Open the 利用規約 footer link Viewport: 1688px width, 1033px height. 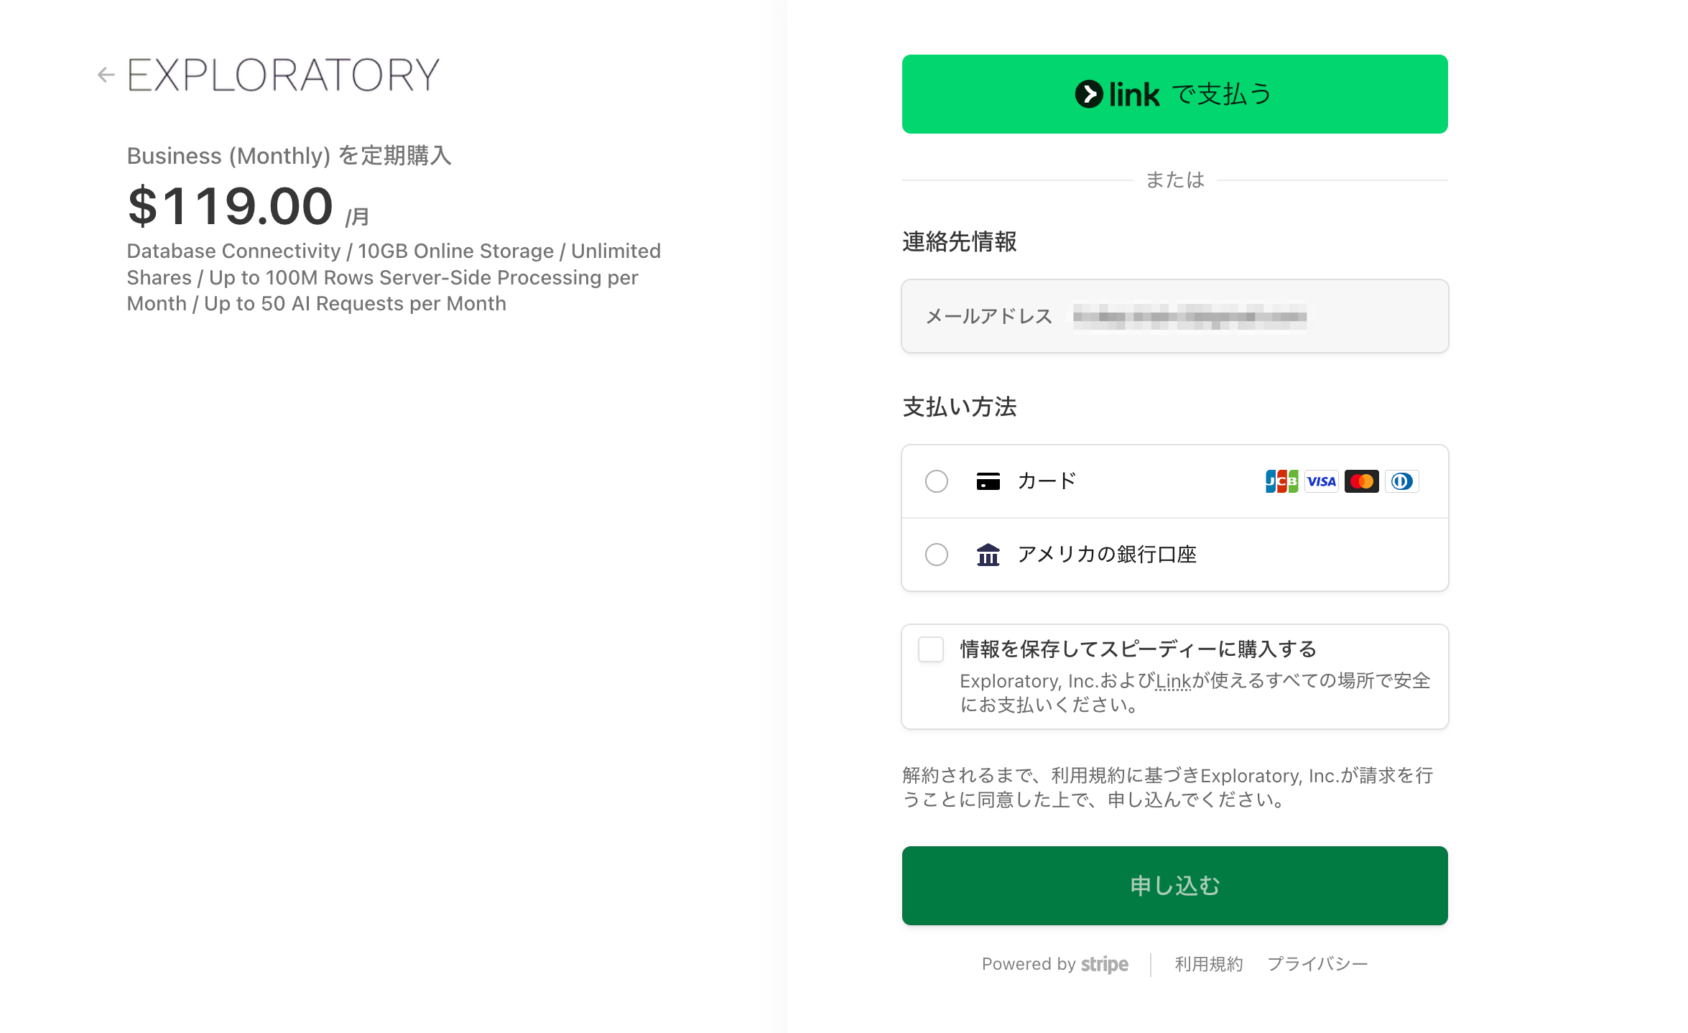click(1208, 964)
